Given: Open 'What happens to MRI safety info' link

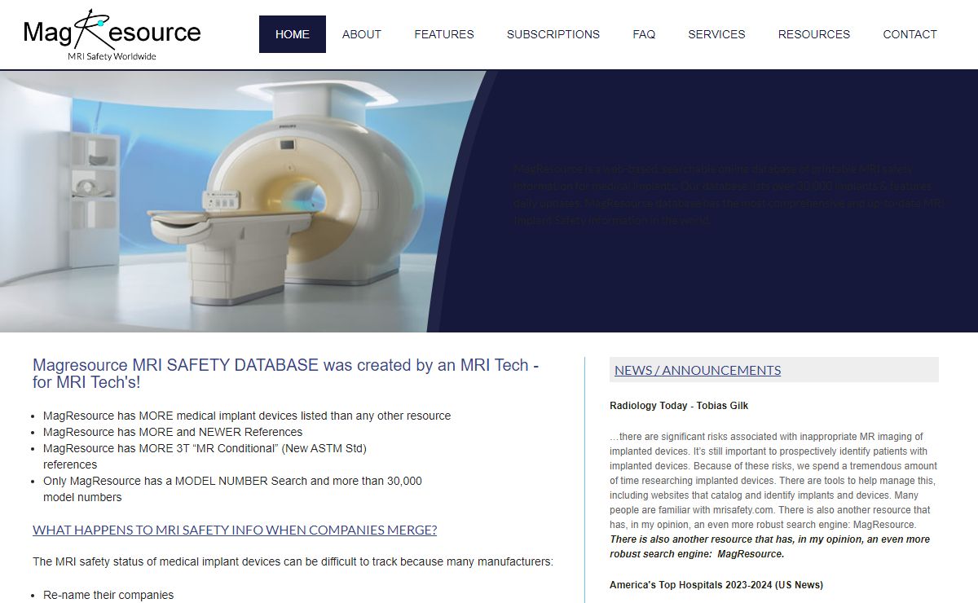Looking at the screenshot, I should coord(235,530).
